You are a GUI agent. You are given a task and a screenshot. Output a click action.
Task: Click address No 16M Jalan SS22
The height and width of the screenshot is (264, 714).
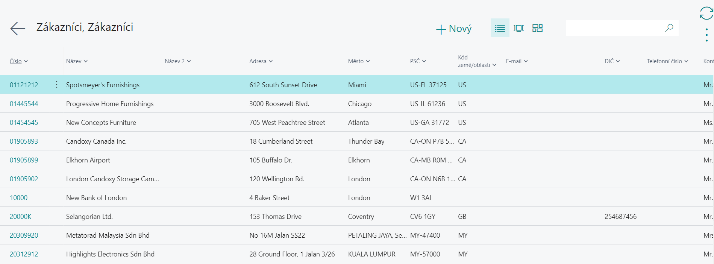[x=277, y=235]
